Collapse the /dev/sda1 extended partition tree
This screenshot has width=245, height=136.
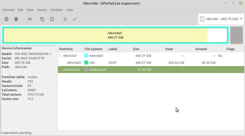tap(60, 56)
